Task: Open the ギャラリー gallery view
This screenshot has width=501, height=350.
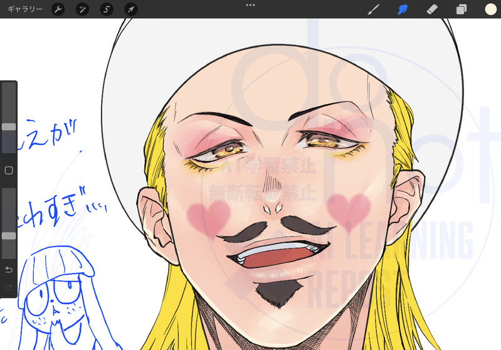Action: click(25, 9)
